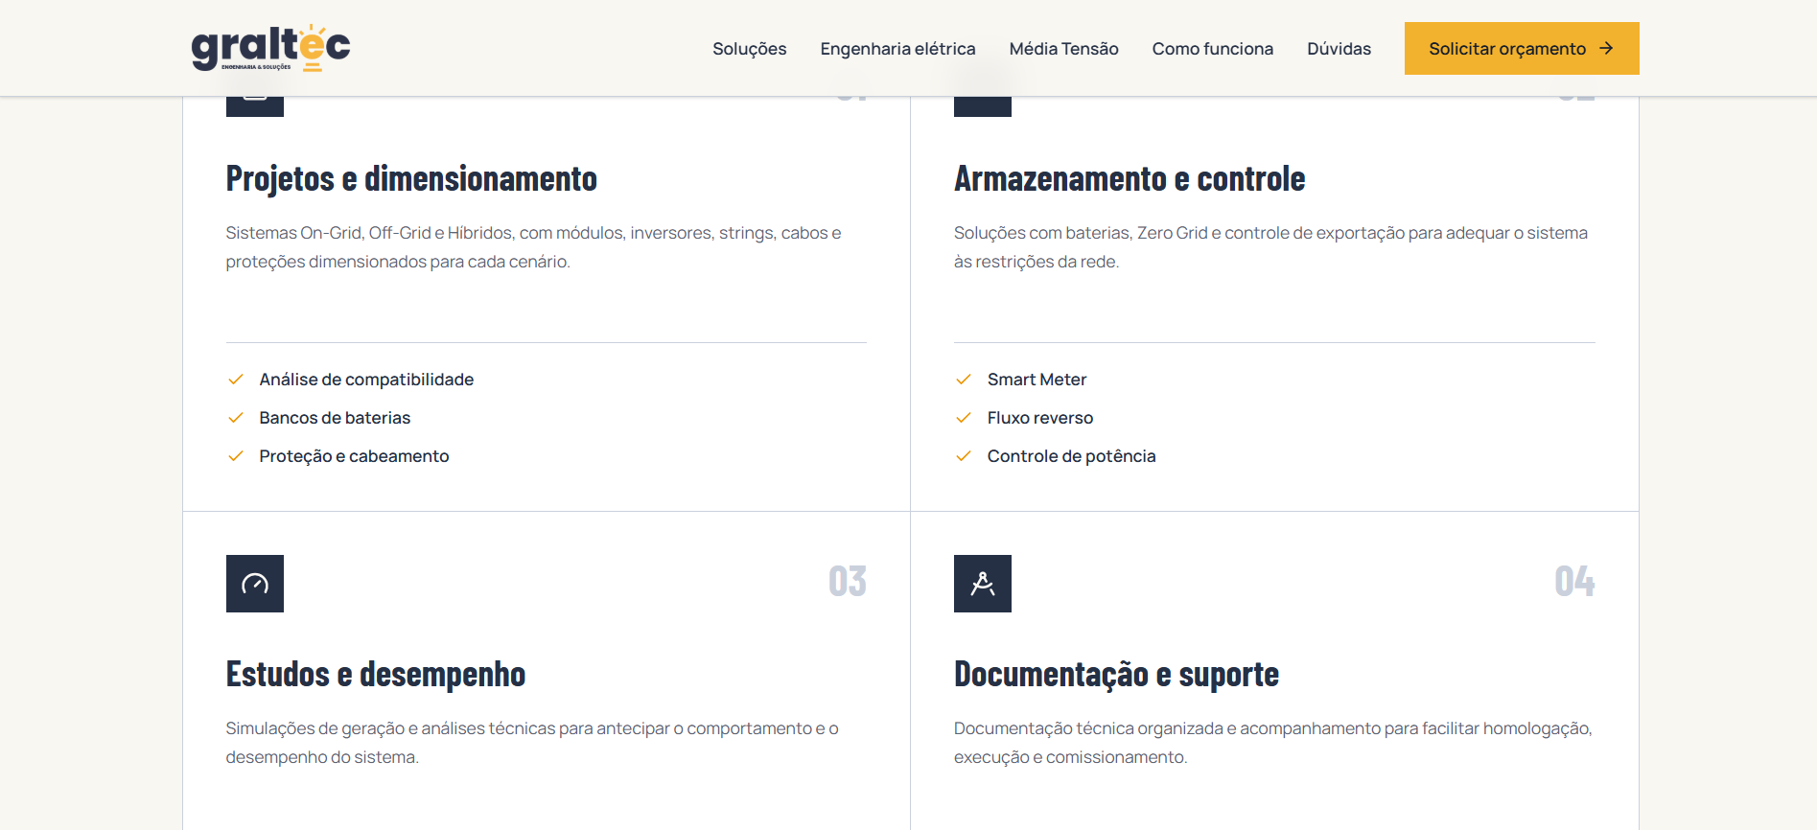
Task: Click the Fluxo reverso list item
Action: pos(1040,418)
